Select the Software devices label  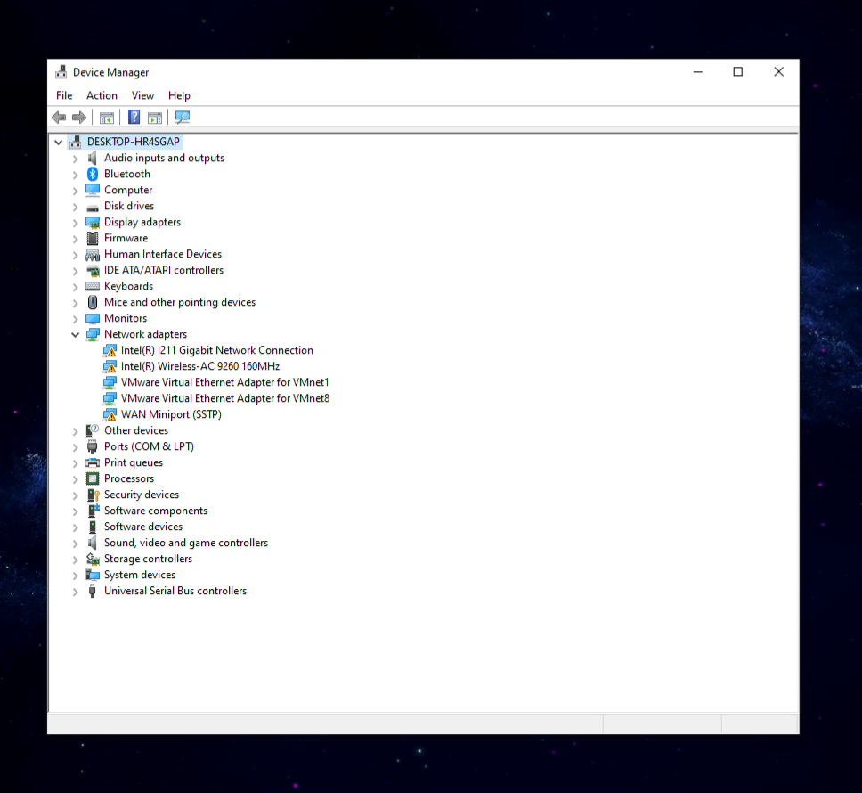point(143,527)
